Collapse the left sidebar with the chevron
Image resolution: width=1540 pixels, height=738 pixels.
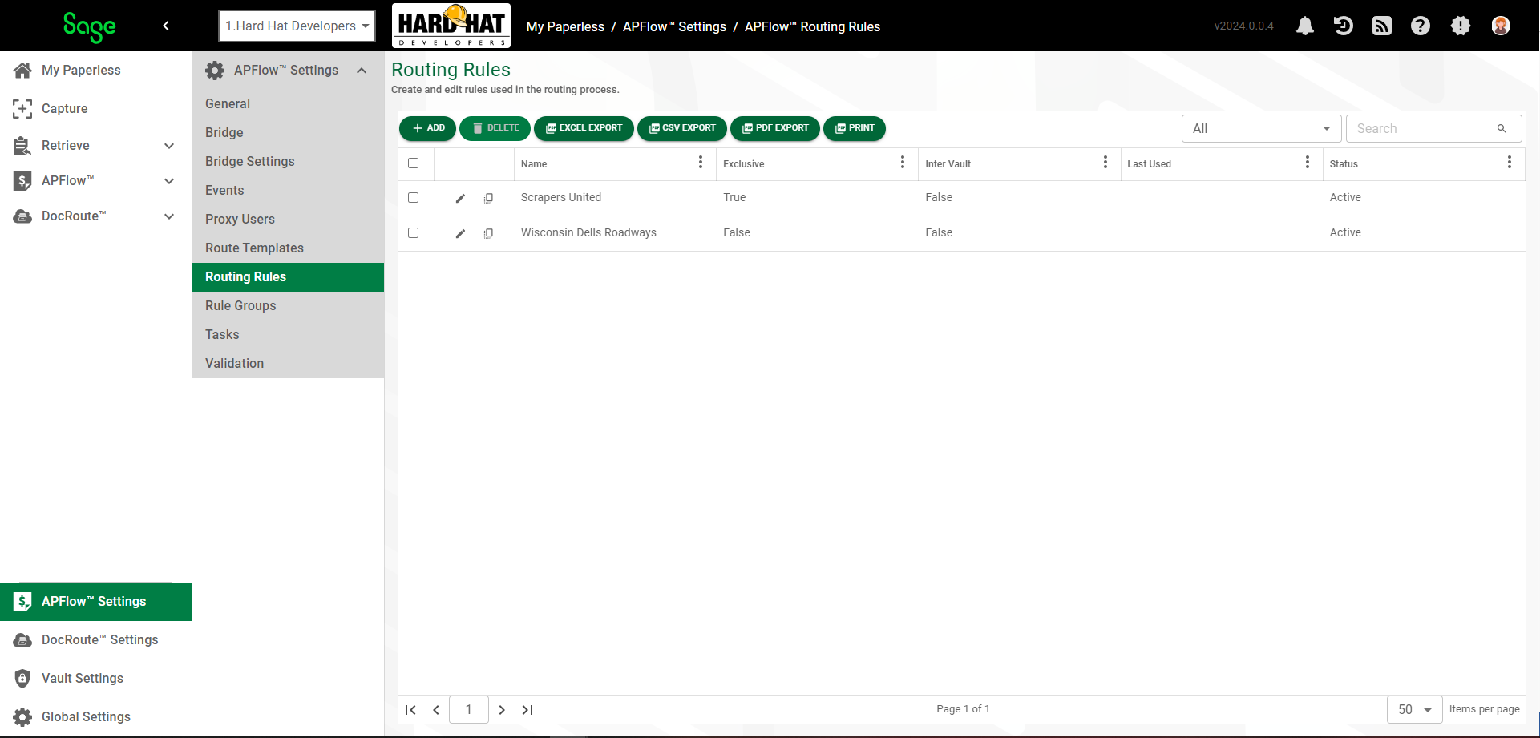[166, 26]
